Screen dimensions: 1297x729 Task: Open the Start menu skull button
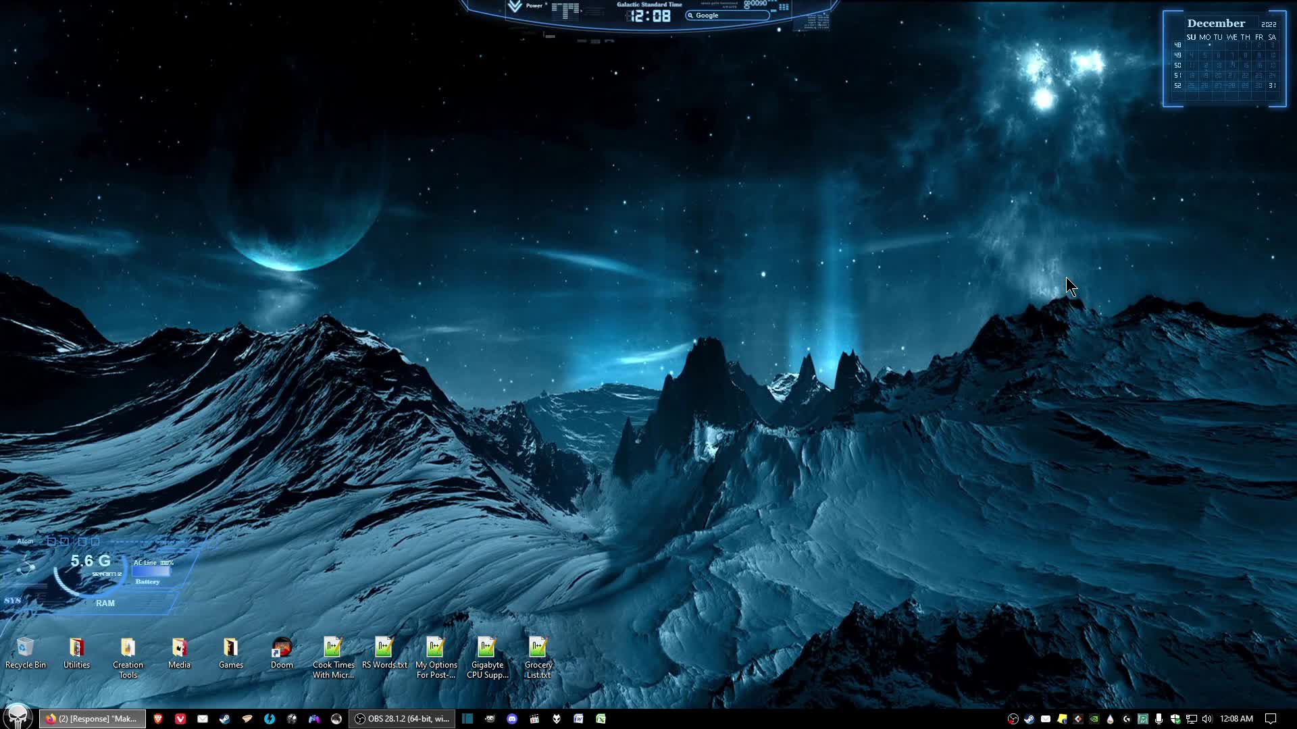pyautogui.click(x=17, y=717)
